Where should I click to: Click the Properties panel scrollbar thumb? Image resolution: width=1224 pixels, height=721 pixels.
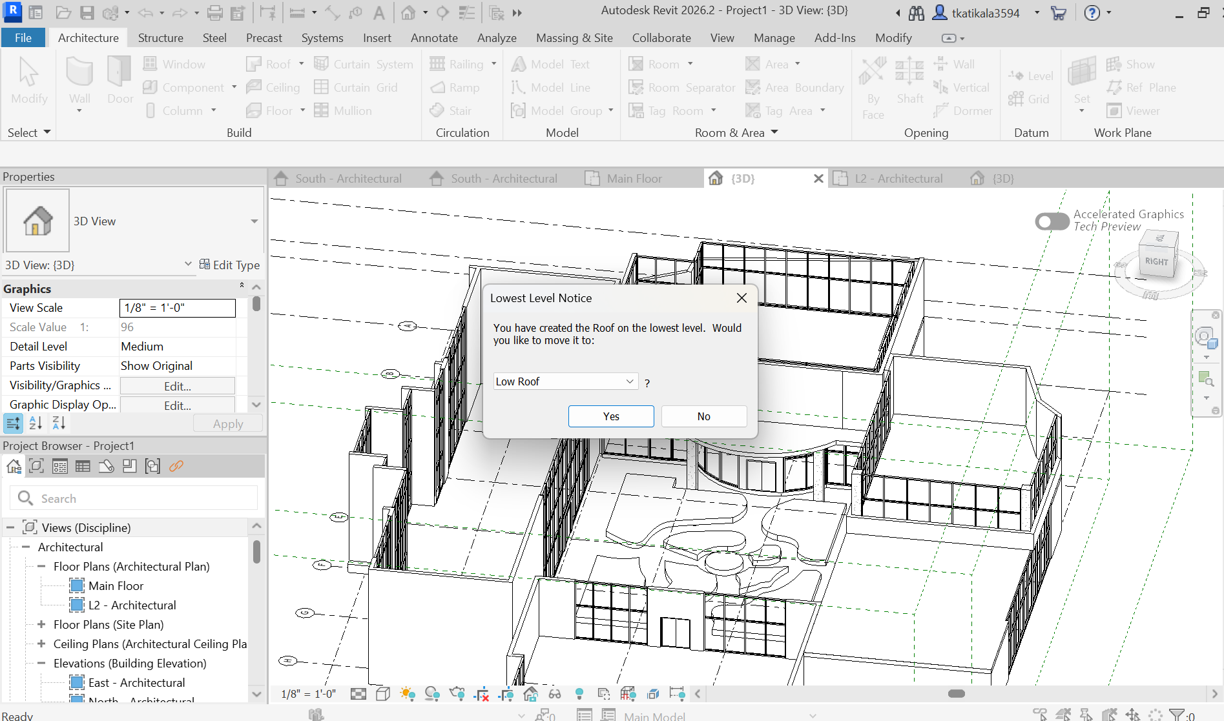[x=256, y=304]
